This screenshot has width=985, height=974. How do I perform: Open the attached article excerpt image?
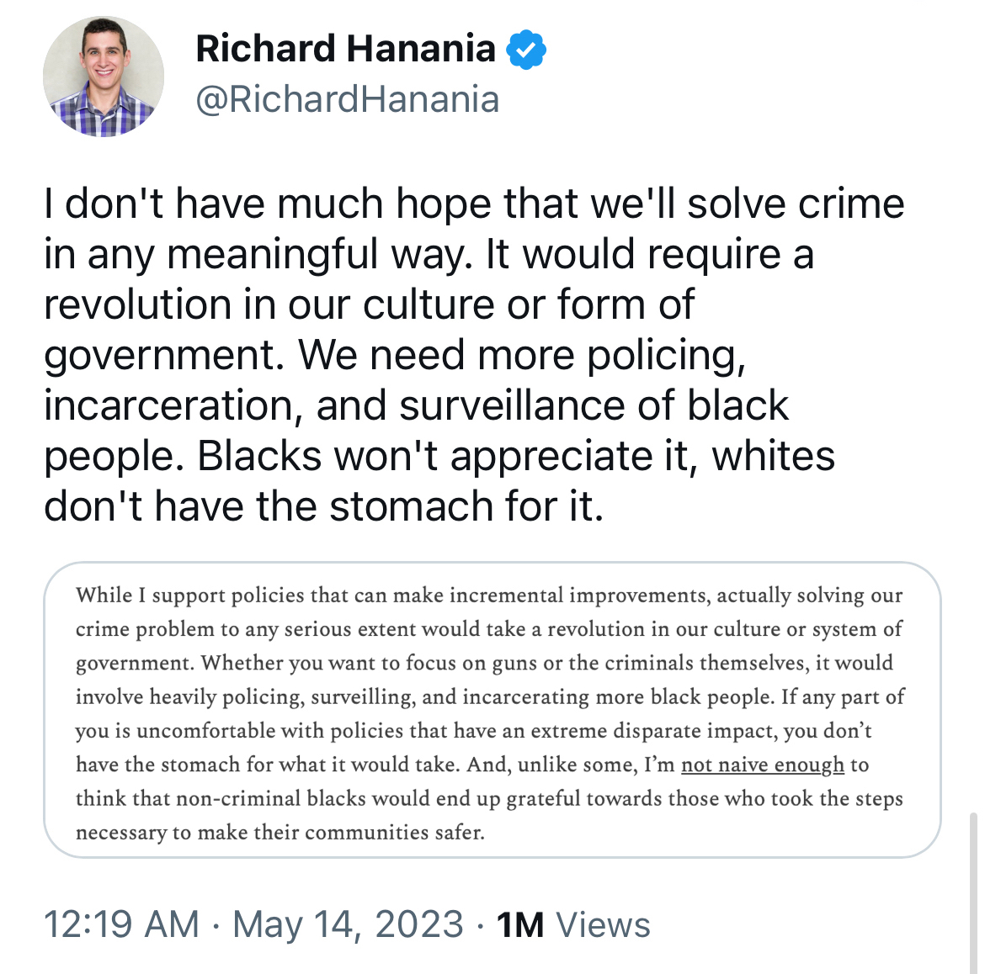492,709
